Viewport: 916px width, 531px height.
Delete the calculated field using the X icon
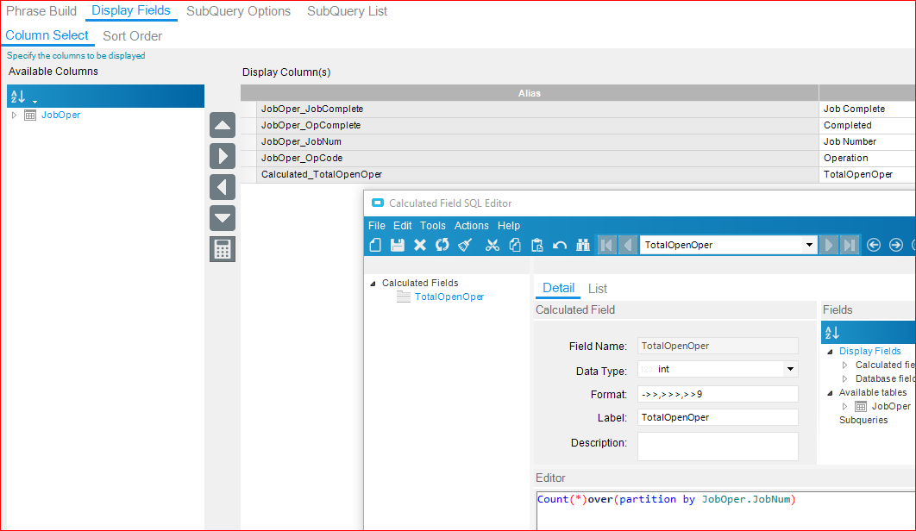coord(419,245)
